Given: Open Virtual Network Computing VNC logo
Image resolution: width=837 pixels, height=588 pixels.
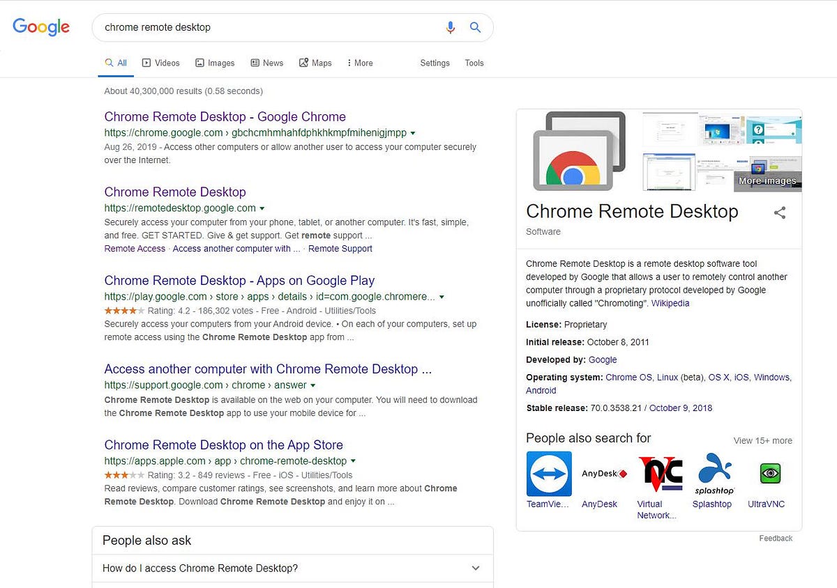Looking at the screenshot, I should click(x=660, y=474).
